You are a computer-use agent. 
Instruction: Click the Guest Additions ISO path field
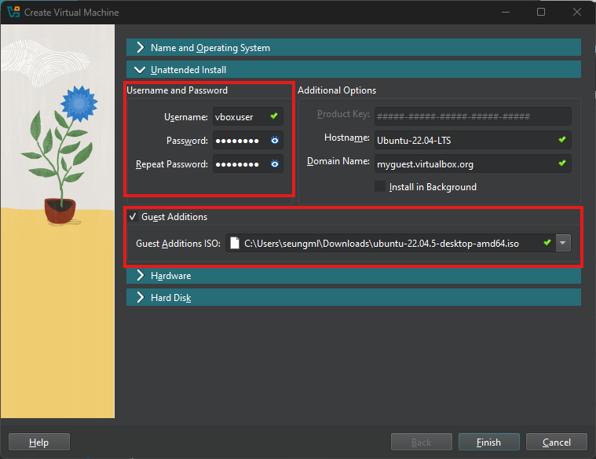click(x=391, y=243)
